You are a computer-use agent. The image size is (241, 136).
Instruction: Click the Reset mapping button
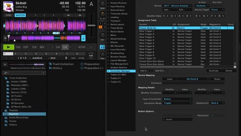click(x=217, y=79)
